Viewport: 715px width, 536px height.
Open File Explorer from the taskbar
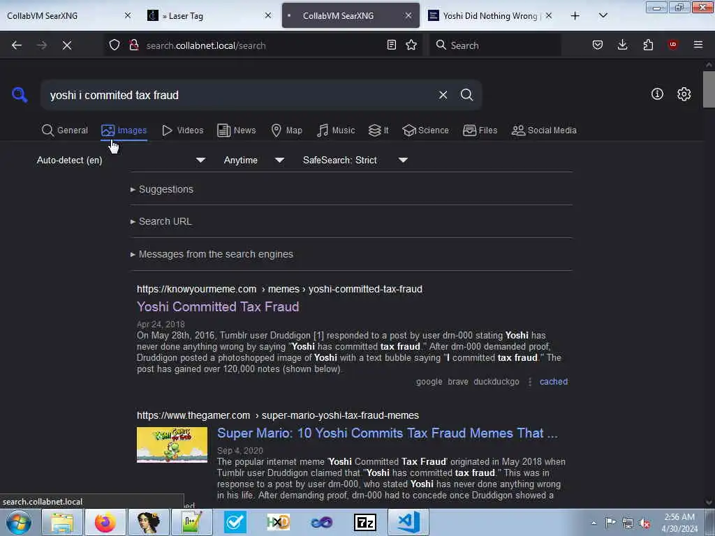[x=62, y=522]
